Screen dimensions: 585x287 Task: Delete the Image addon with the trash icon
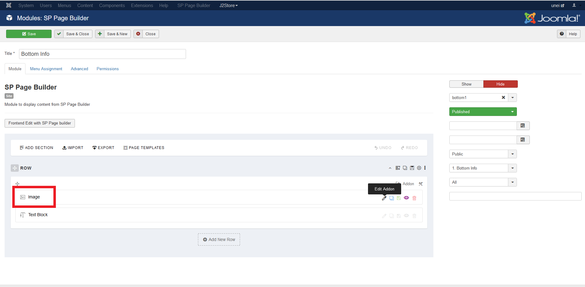(414, 198)
